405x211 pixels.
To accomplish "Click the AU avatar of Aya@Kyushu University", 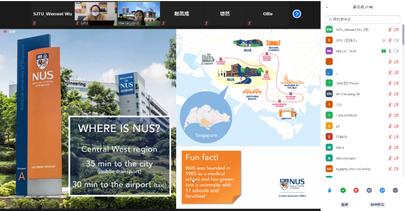I will pyautogui.click(x=329, y=169).
